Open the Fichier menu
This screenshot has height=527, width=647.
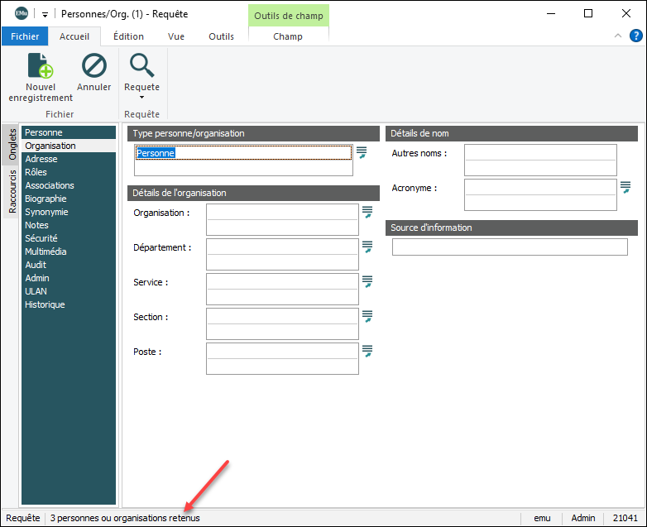click(25, 36)
